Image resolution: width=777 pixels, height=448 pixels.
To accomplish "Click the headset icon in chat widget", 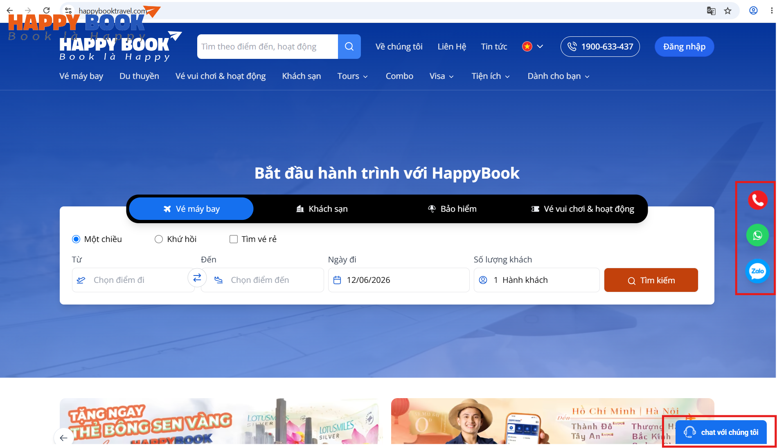I will [690, 432].
